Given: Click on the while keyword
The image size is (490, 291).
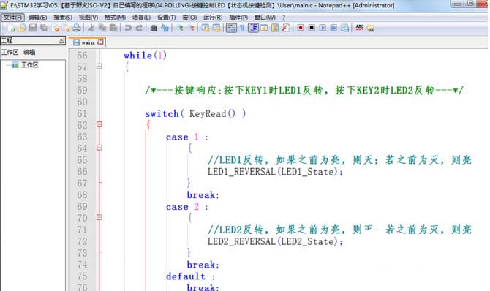Looking at the screenshot, I should point(137,56).
